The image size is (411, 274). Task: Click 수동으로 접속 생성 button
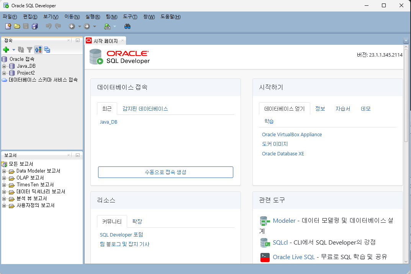pyautogui.click(x=165, y=172)
